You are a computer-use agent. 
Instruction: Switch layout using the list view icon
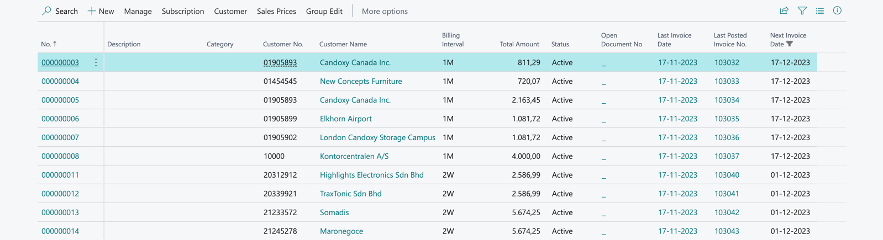click(819, 10)
